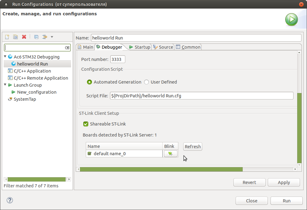Collapse the Launch Group tree node

point(5,85)
